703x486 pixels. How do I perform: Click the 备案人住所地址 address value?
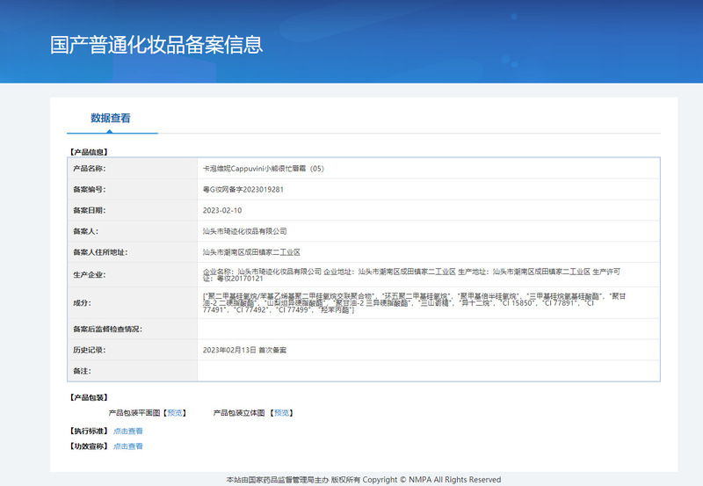tap(250, 252)
